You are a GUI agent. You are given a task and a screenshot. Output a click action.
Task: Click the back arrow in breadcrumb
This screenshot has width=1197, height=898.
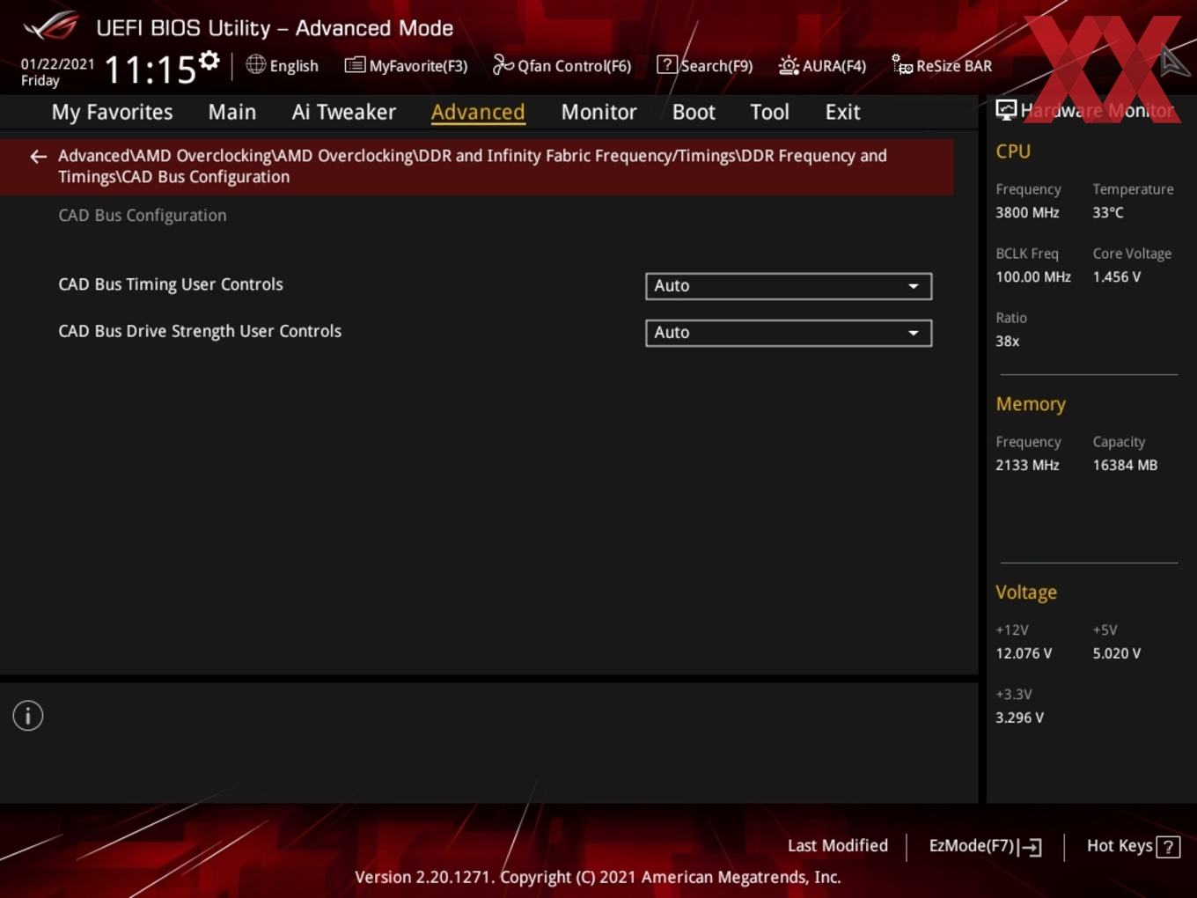(x=38, y=157)
